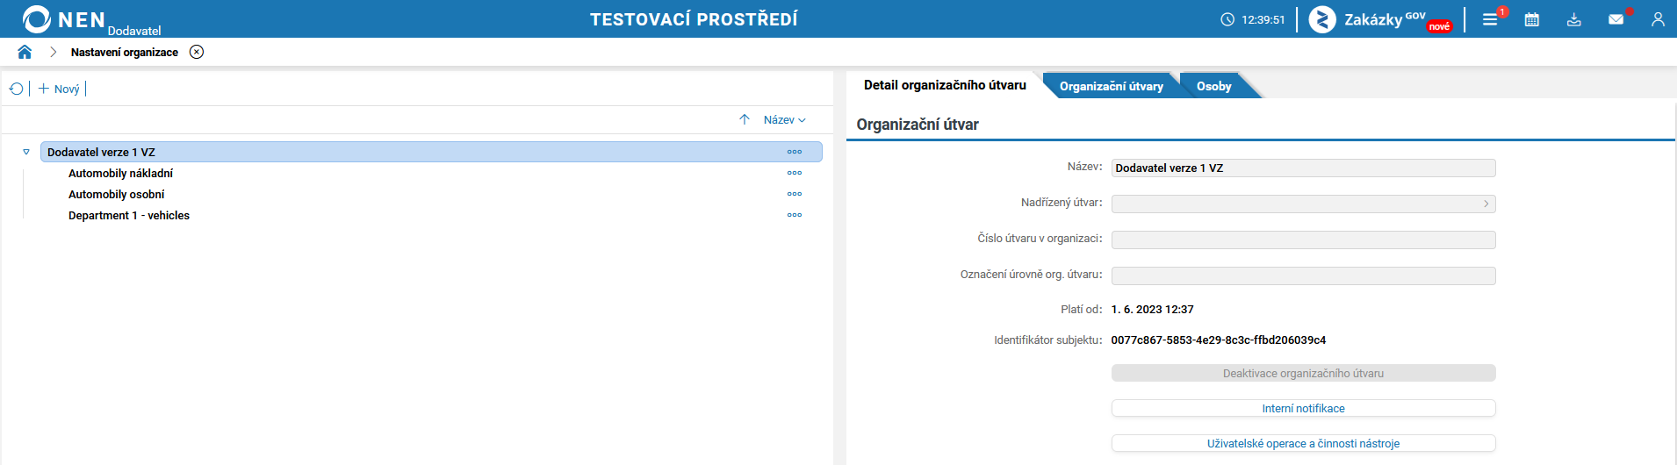Toggle ascending sort arrow
This screenshot has height=465, width=1677.
click(x=745, y=119)
